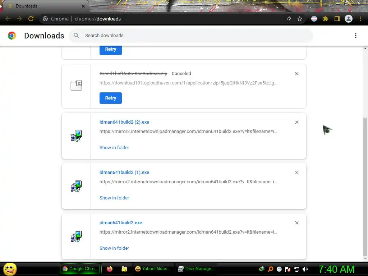Click the browser forward arrow

(x=19, y=19)
